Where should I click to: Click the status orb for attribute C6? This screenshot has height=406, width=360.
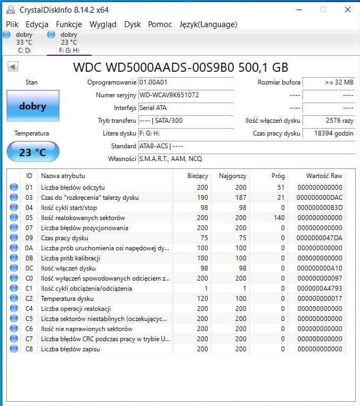(x=14, y=328)
